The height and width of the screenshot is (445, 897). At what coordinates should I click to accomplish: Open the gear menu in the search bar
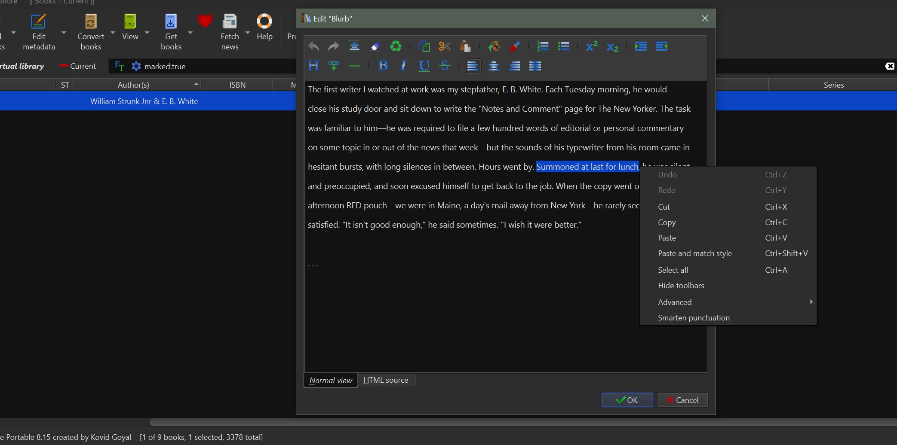[136, 66]
